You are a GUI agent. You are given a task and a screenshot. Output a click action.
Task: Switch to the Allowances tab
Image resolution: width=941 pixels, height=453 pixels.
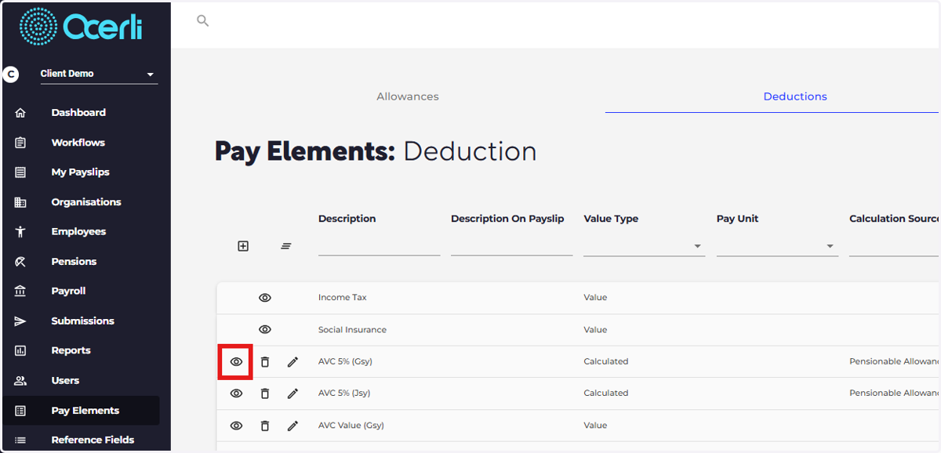point(408,96)
